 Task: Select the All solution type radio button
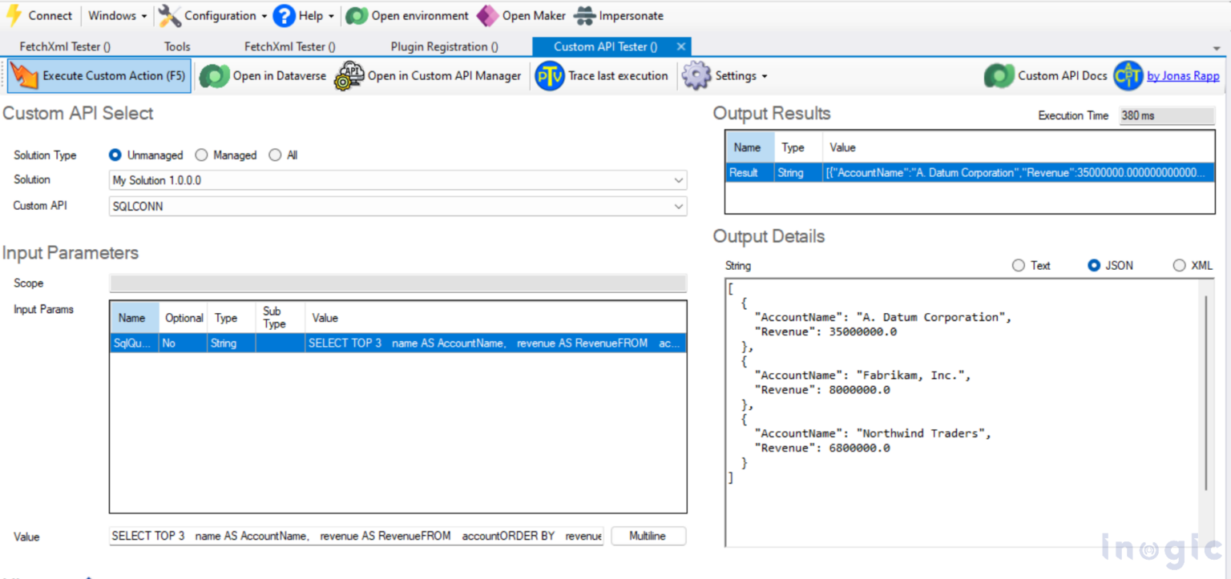(275, 155)
